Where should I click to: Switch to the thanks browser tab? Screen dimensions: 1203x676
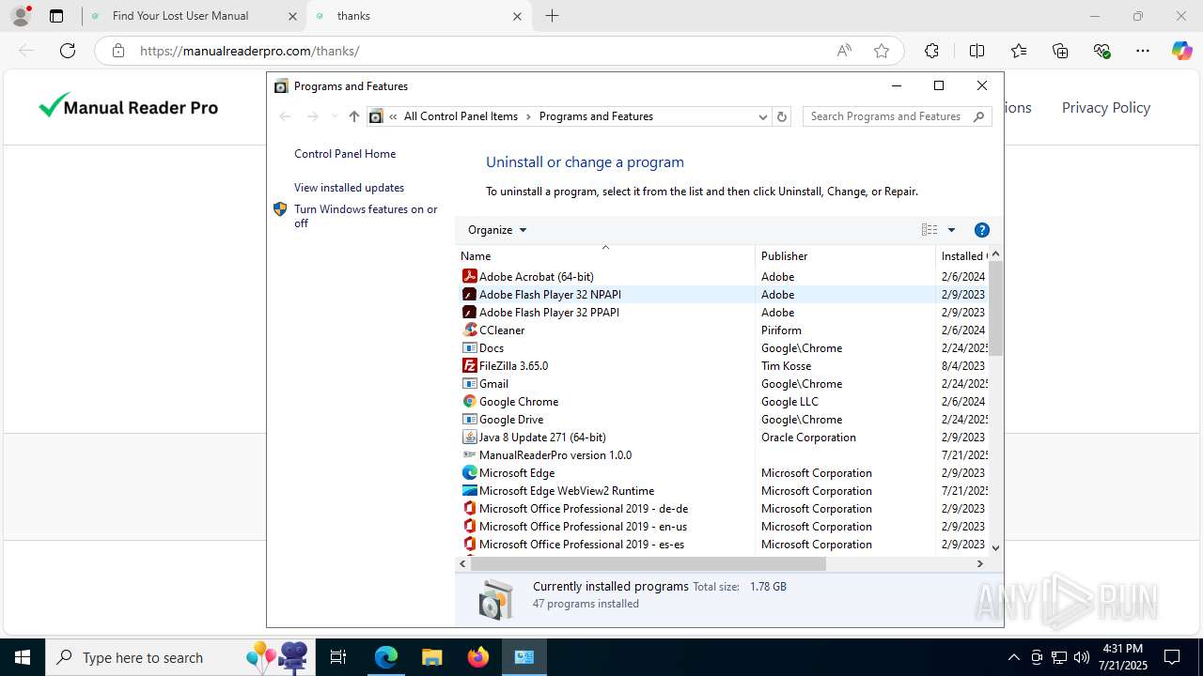418,16
